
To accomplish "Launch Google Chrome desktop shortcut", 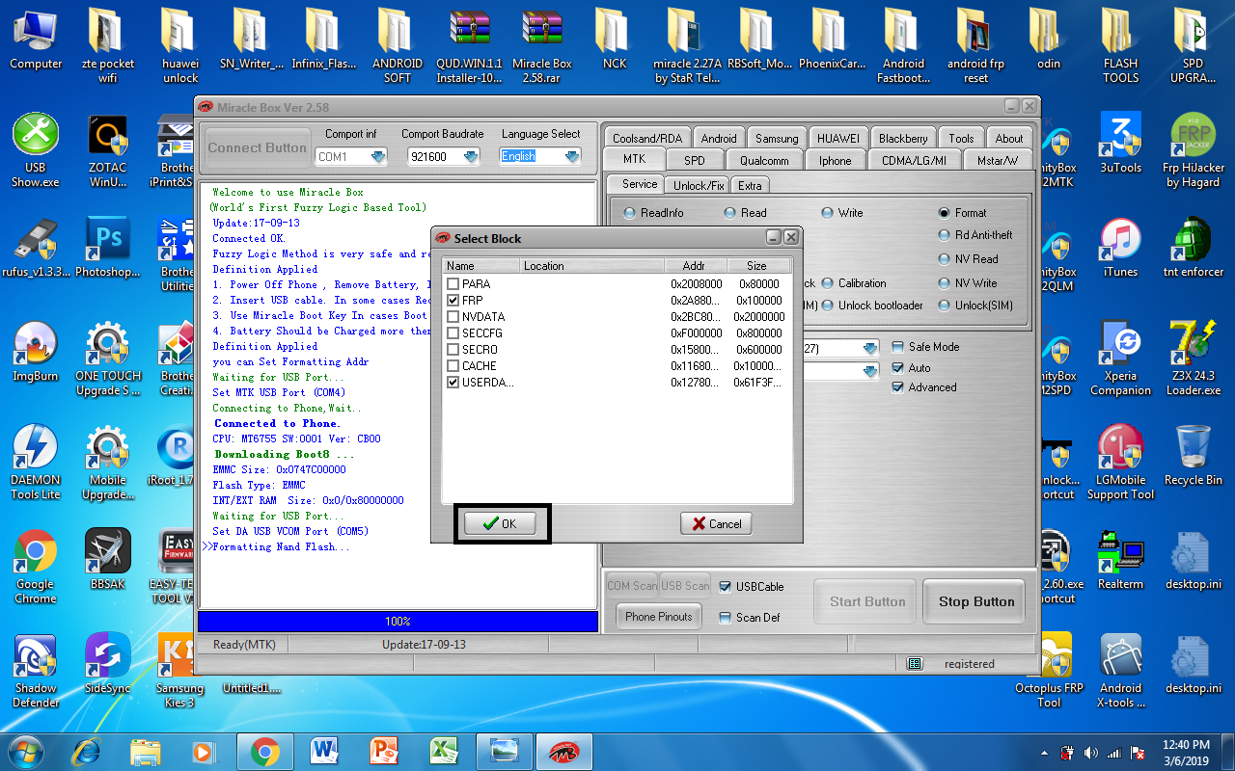I will pyautogui.click(x=36, y=568).
